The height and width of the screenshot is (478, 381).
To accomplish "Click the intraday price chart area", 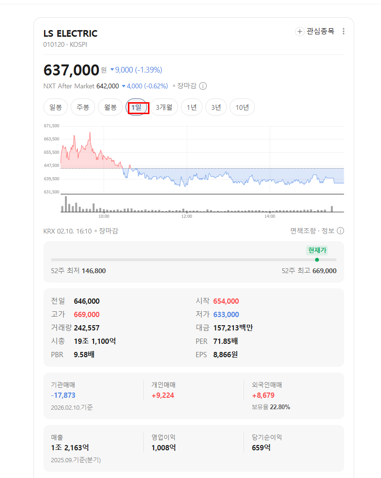I will (x=202, y=159).
